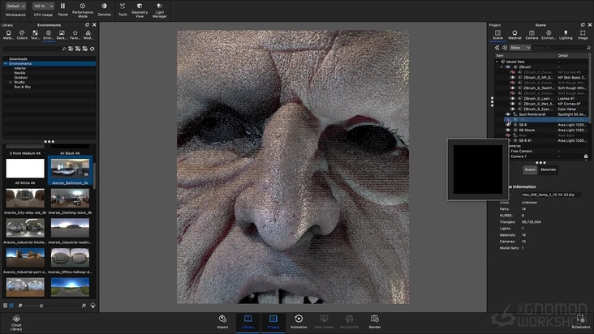
Task: Toggle the Project panel from bottom toolbar
Action: [273, 322]
